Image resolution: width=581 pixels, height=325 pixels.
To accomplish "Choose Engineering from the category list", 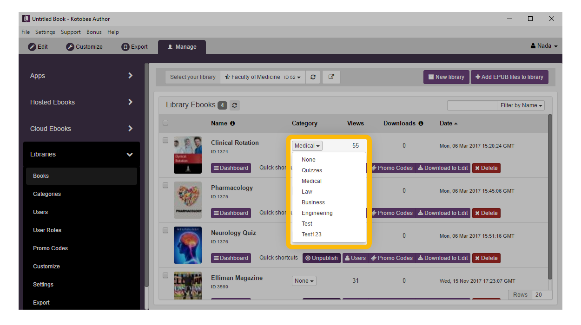I will pyautogui.click(x=317, y=213).
